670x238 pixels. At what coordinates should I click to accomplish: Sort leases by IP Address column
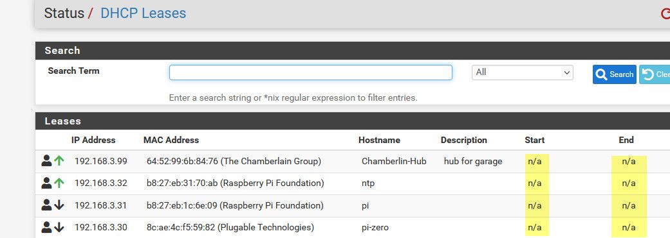[93, 140]
